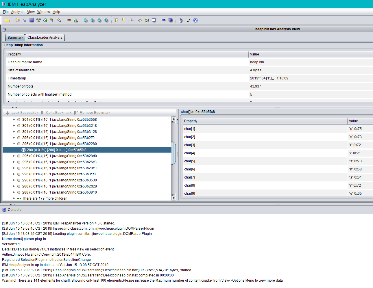
Task: Click the white monitor console toolbar icon
Action: click(154, 20)
